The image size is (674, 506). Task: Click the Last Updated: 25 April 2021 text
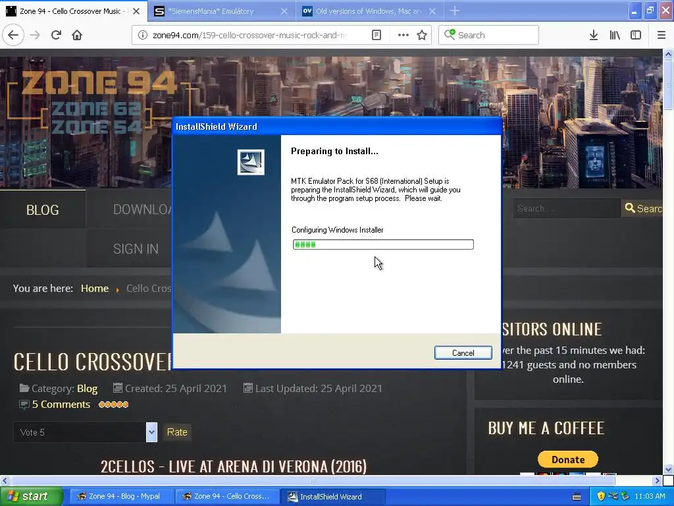pos(319,389)
